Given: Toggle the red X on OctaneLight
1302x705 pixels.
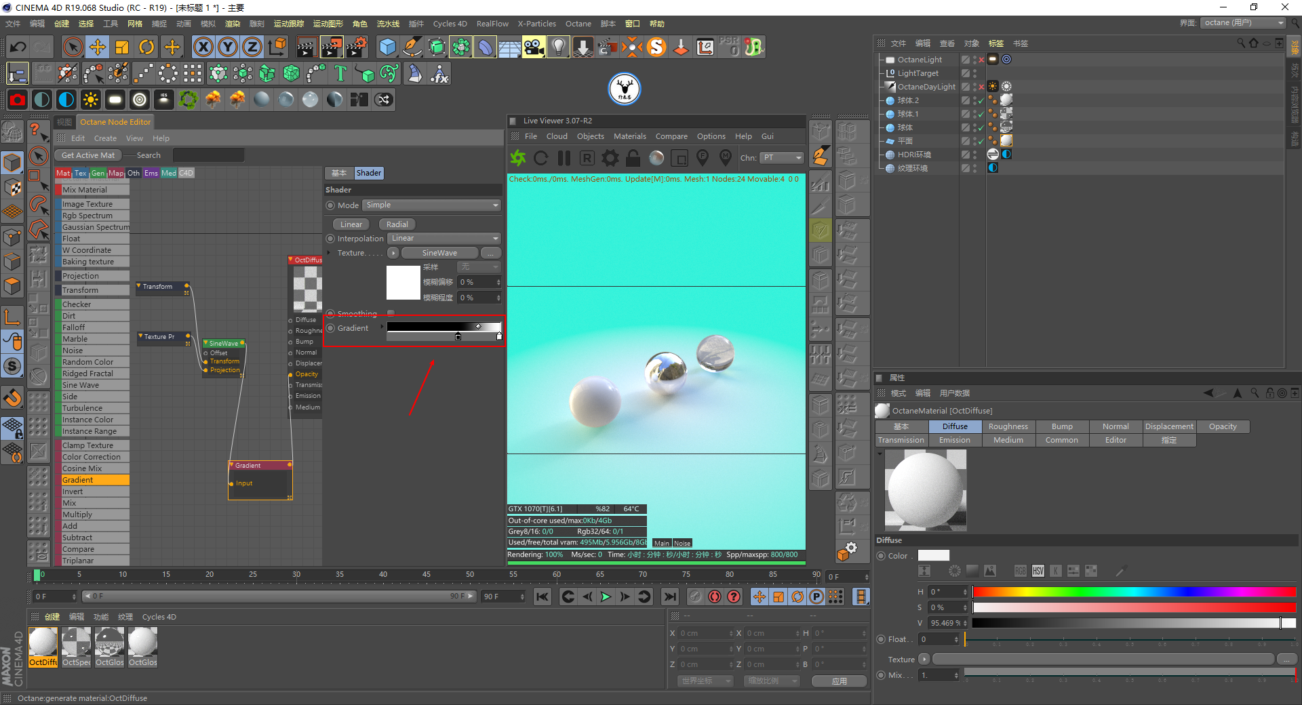Looking at the screenshot, I should pos(981,60).
